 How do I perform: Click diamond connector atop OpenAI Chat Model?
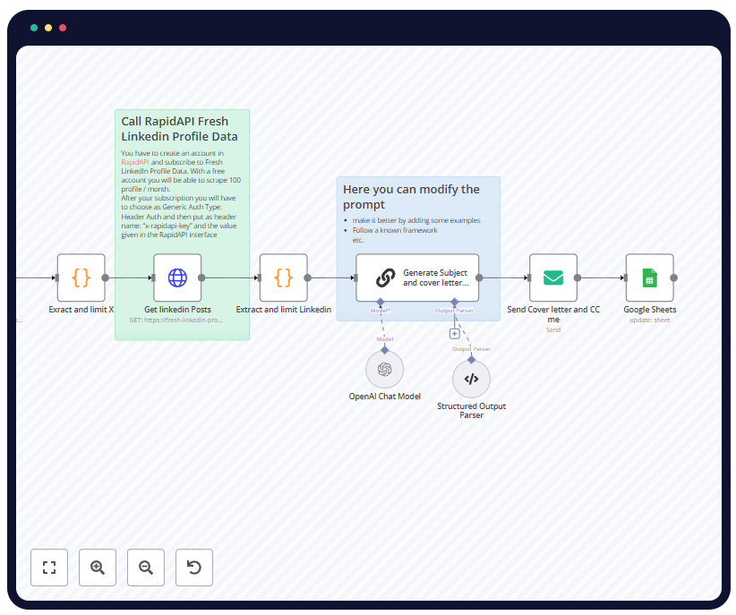click(385, 350)
